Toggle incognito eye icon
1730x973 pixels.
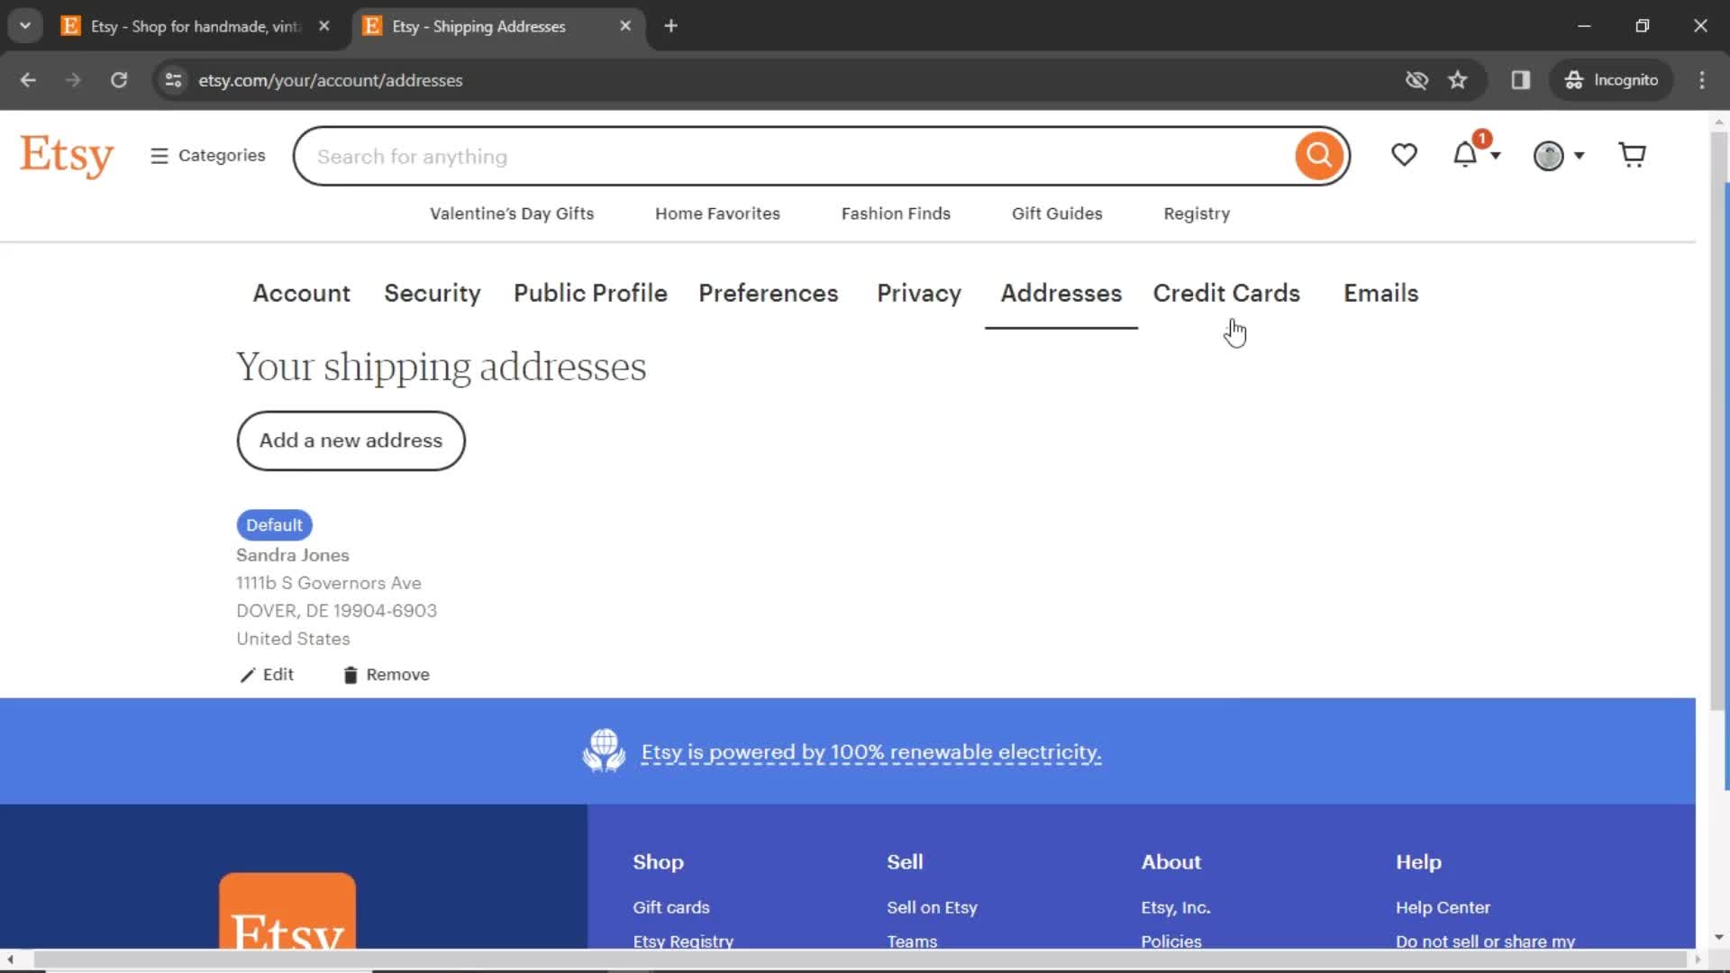tap(1416, 79)
